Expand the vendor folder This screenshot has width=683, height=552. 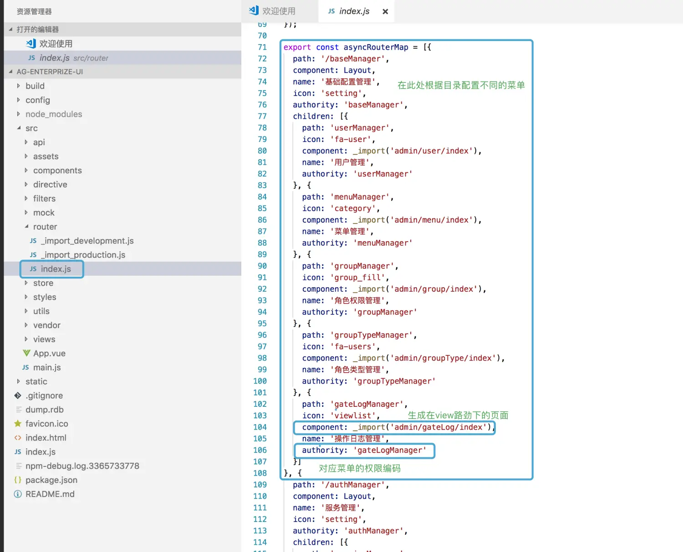[26, 325]
